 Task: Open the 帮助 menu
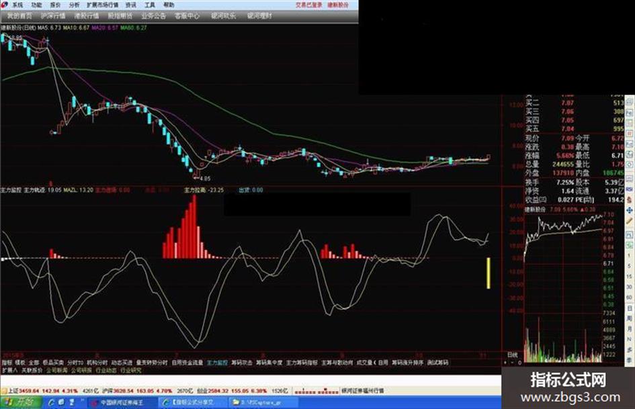169,5
